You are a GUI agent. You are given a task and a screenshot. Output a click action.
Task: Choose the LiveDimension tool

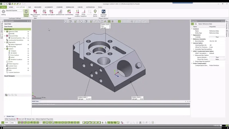point(60,12)
